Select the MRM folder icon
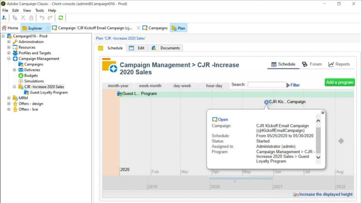Screen dimensions: 362x203 15,98
